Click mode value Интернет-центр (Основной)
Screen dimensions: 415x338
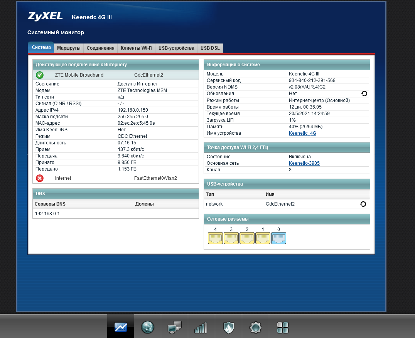point(319,100)
